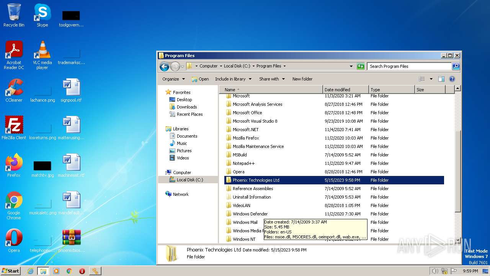Click the Opera desktop icon

pos(14,241)
